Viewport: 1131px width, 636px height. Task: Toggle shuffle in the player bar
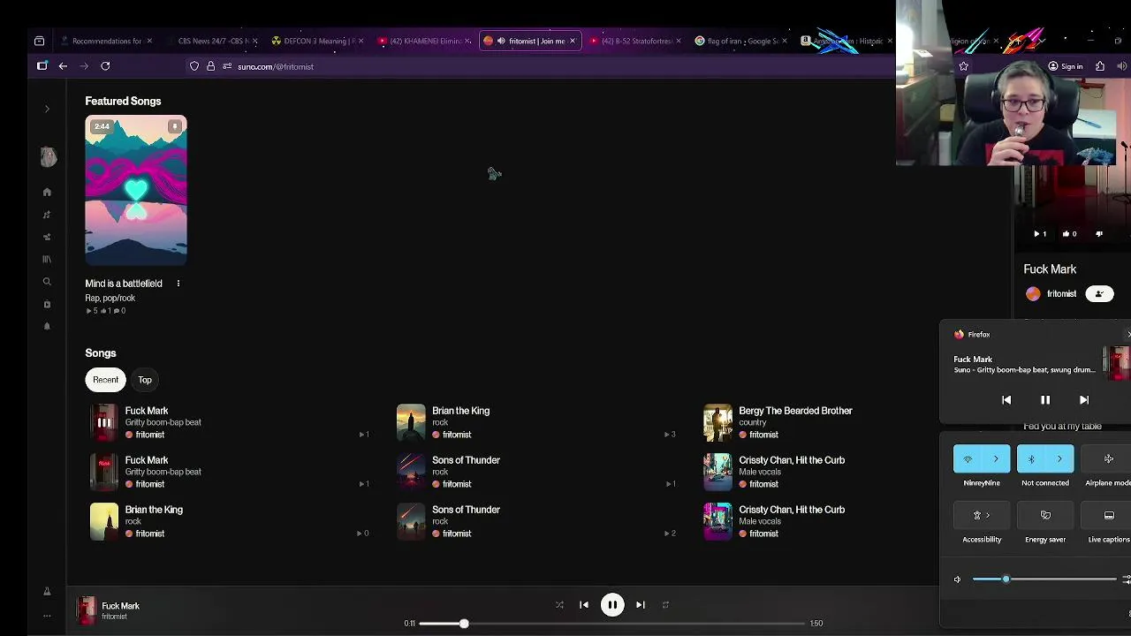coord(559,605)
